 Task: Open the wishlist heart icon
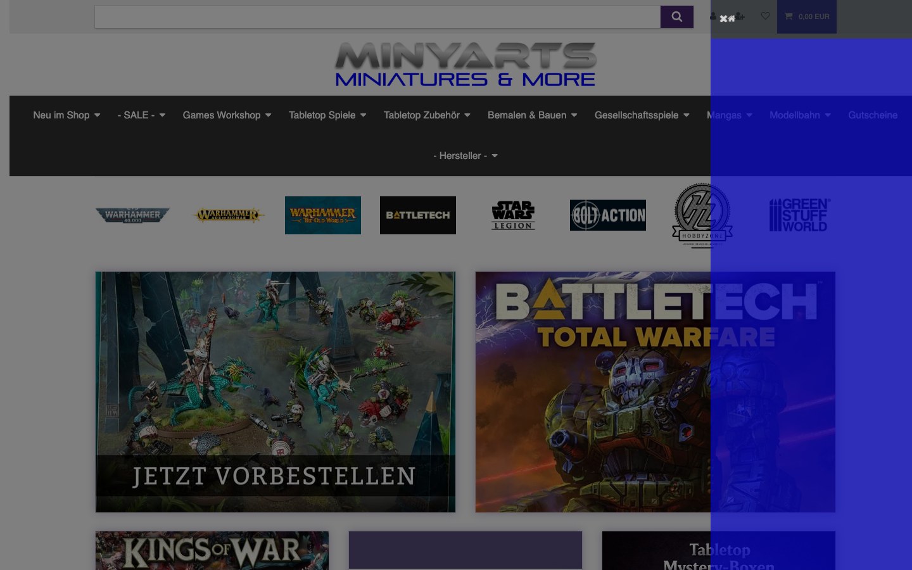(x=766, y=16)
